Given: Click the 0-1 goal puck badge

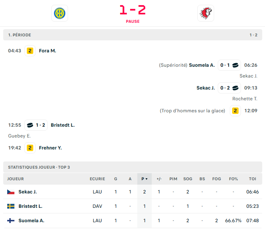Looking at the screenshot, I should pyautogui.click(x=229, y=65).
